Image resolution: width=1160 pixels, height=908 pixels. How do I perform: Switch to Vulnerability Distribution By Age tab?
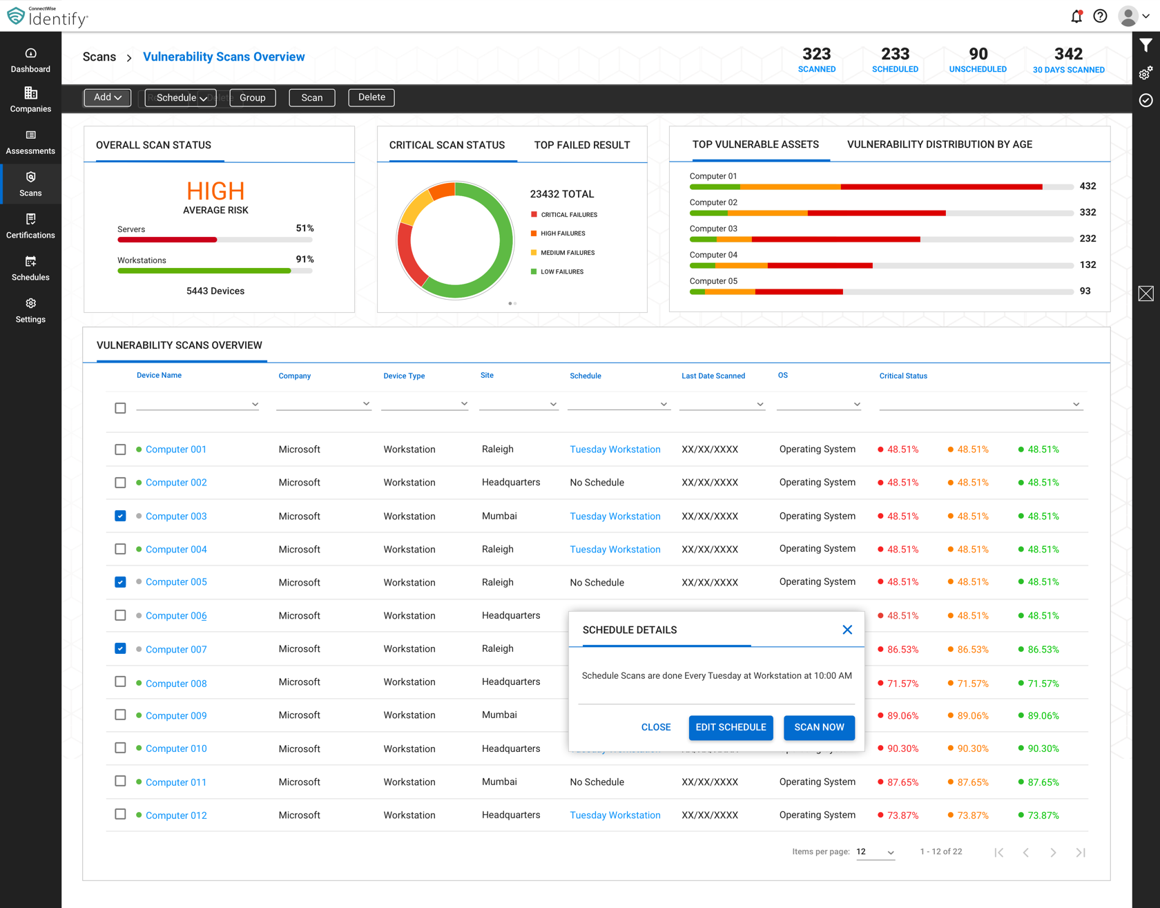pos(940,144)
